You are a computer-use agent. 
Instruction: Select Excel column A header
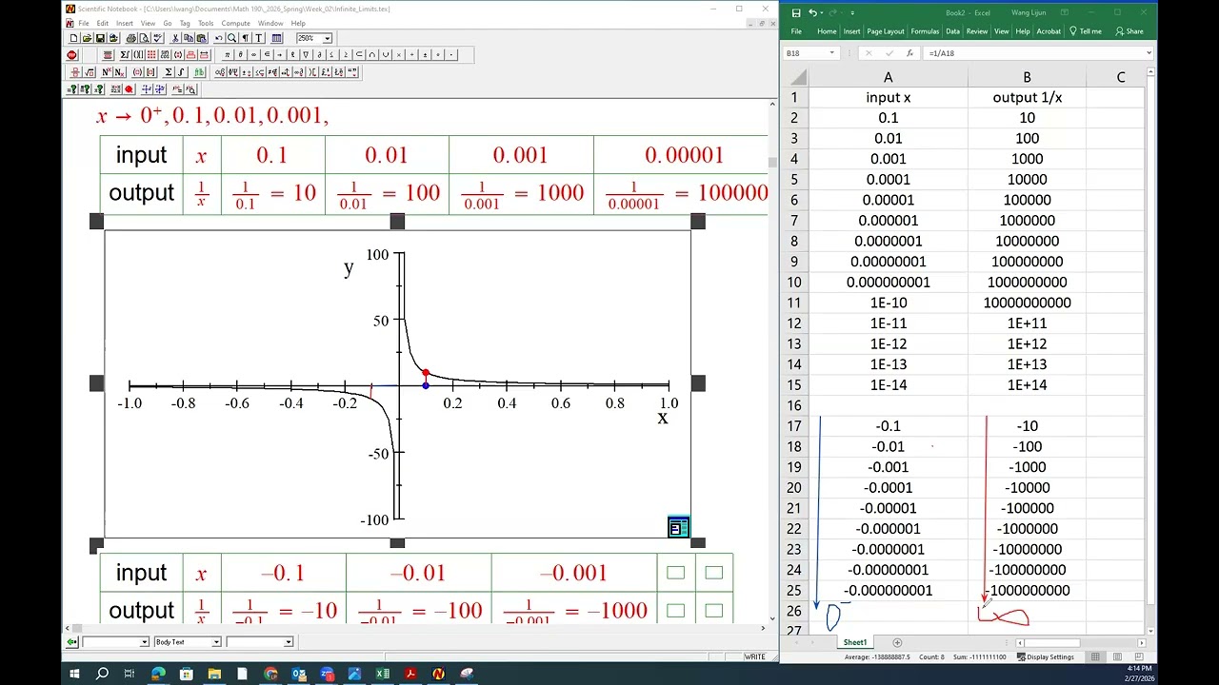pos(888,77)
